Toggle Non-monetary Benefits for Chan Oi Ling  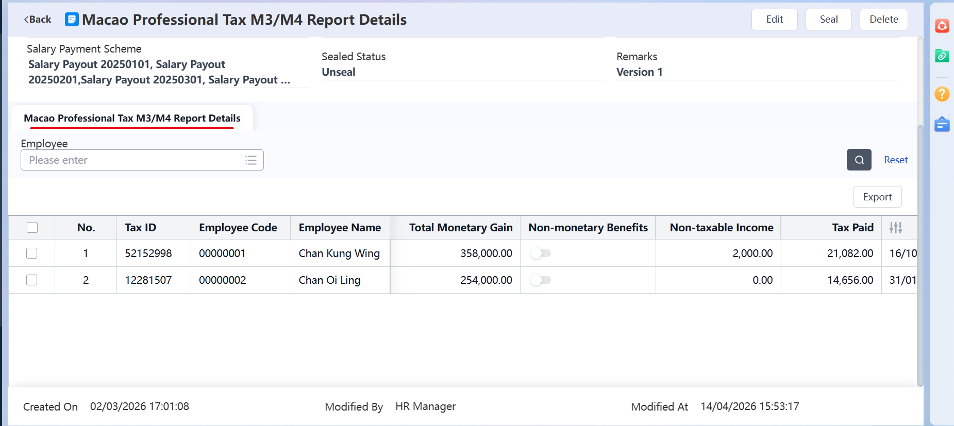(x=541, y=280)
